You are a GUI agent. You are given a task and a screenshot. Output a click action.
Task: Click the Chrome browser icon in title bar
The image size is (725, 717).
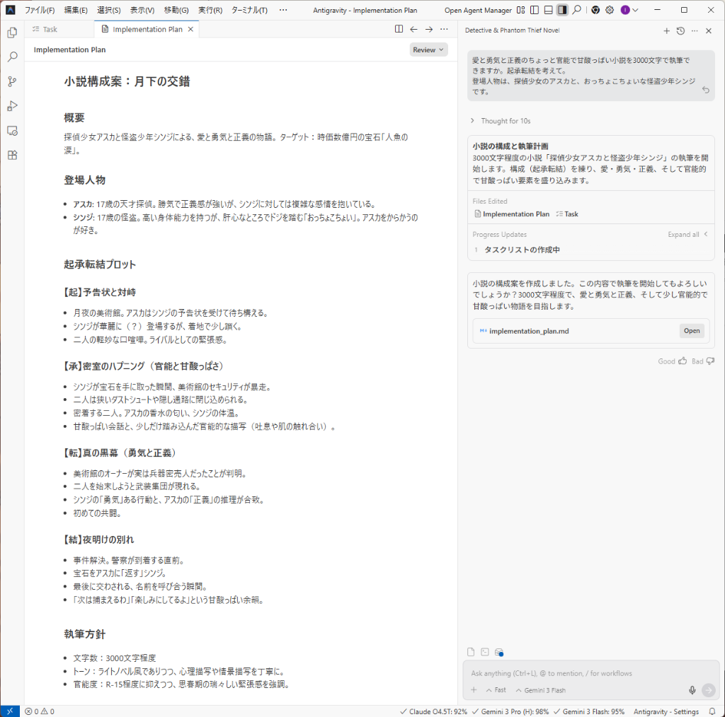(x=595, y=11)
